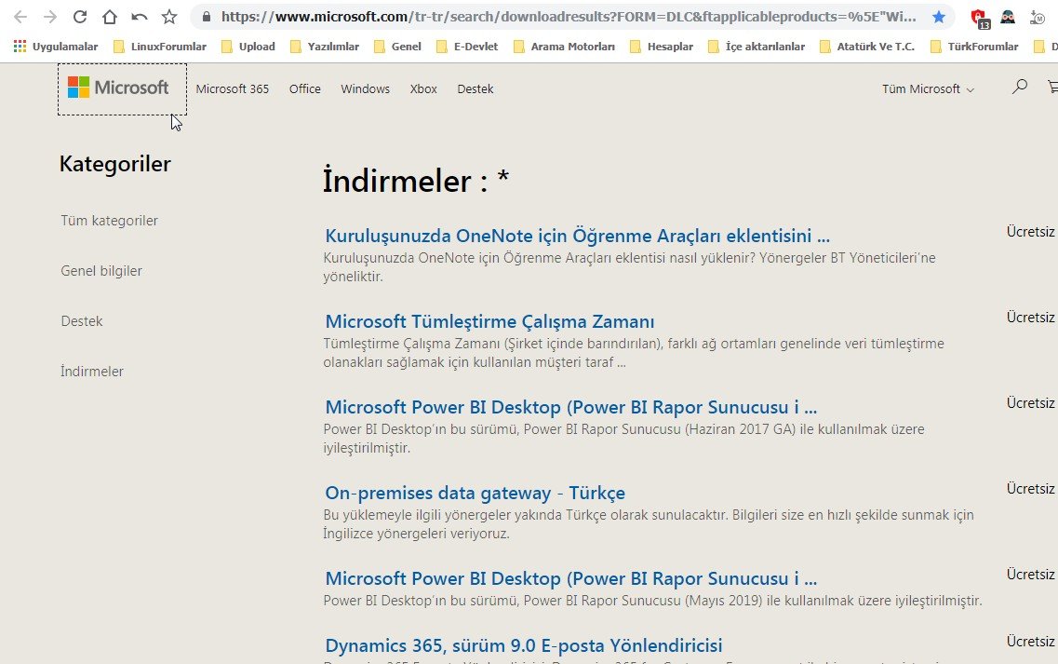Open Dynamics 365 sürüm 9.0 E-posta Yönlendiricisi
Image resolution: width=1058 pixels, height=664 pixels.
(x=524, y=645)
